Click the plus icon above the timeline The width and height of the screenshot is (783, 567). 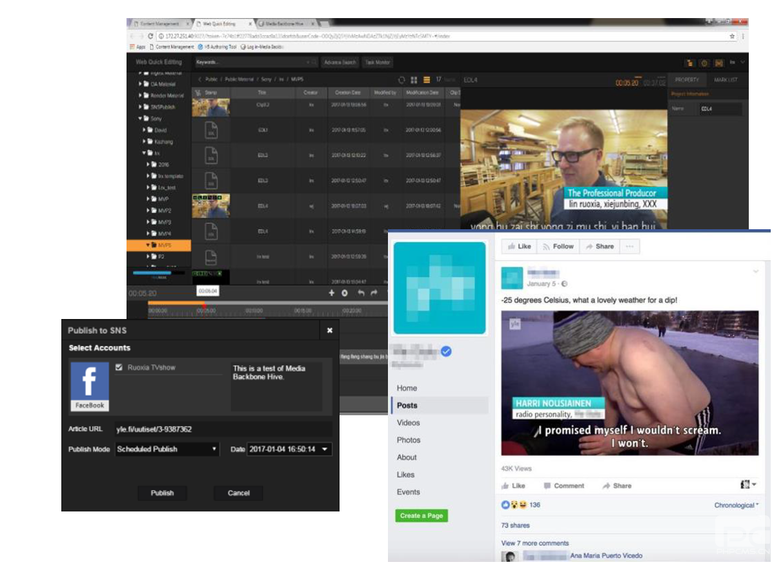332,293
